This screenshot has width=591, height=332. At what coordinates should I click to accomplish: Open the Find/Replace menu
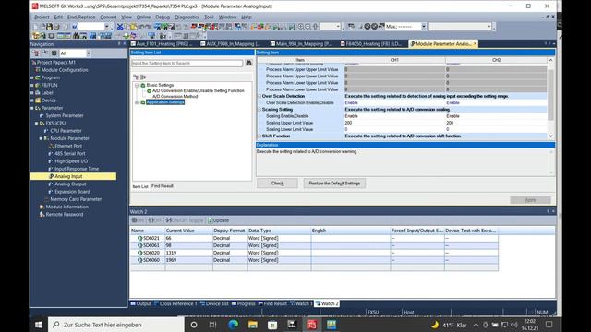pyautogui.click(x=81, y=17)
